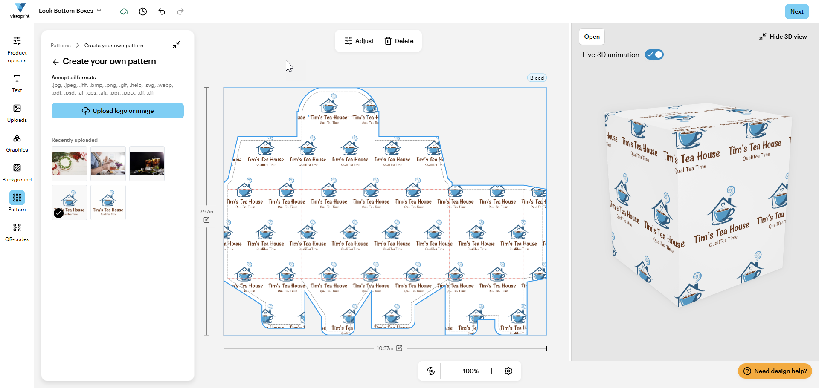Edit the 10.37in width dimension
819x388 pixels.
tap(399, 348)
